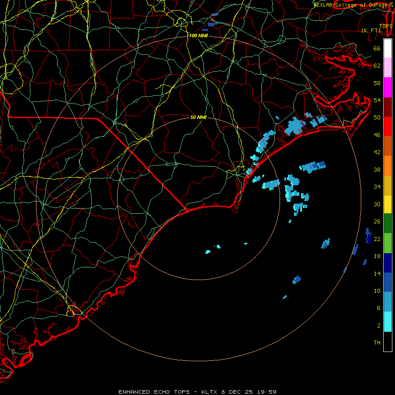The height and width of the screenshot is (395, 395).
Task: Pick the maroon dark red legend swatch
Action: point(388,107)
